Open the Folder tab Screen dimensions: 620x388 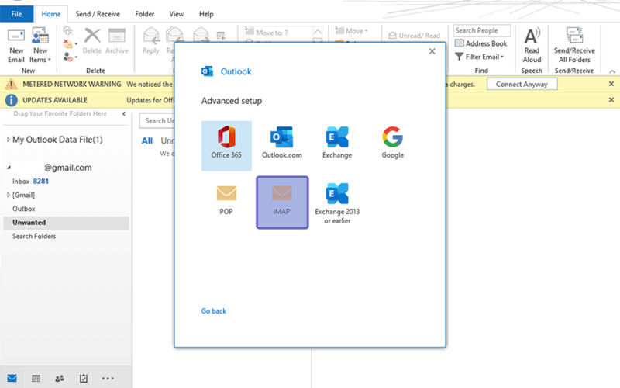[x=145, y=14]
